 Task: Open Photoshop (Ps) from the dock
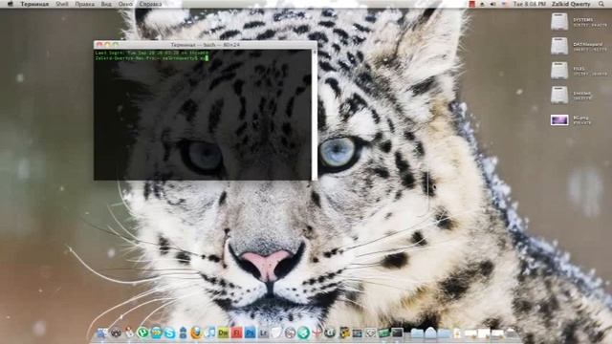point(251,333)
